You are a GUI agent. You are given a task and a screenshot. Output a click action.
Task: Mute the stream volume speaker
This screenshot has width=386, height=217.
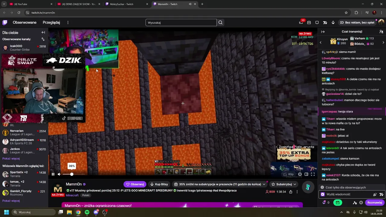59,174
